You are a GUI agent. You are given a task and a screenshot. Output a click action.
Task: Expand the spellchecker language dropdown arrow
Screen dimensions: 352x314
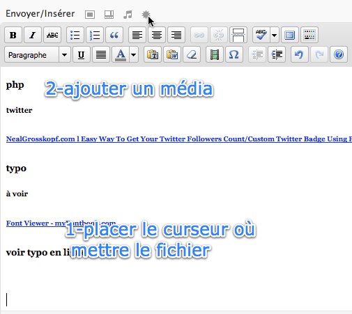[275, 35]
